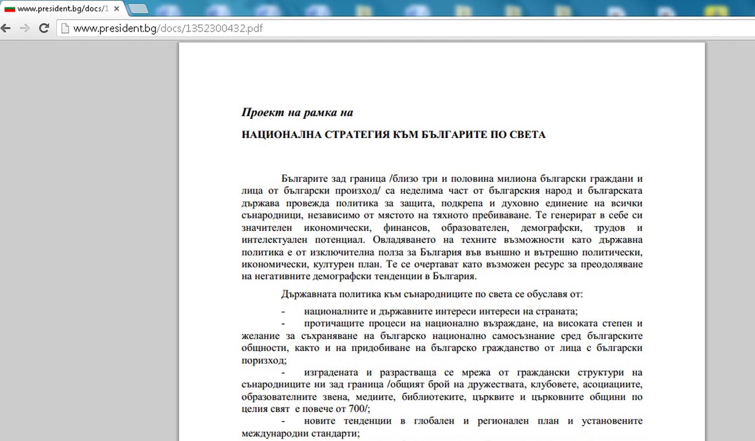Go back to the previous page
755x441 pixels.
pyautogui.click(x=6, y=28)
